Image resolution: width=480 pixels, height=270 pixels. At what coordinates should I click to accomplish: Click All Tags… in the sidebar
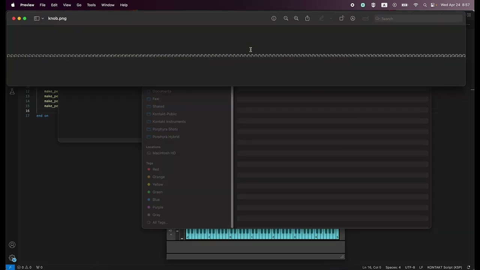[160, 222]
